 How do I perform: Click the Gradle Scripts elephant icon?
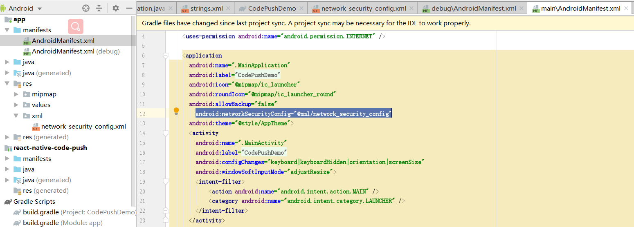tap(8, 202)
